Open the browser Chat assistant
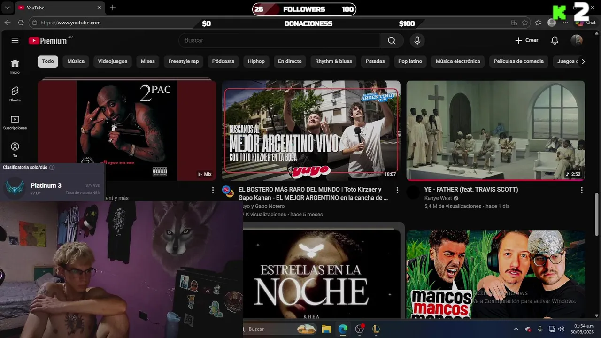 (586, 23)
